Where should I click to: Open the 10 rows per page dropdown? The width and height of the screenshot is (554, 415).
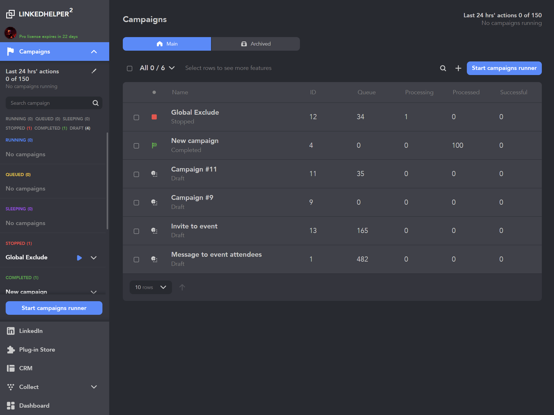[151, 287]
